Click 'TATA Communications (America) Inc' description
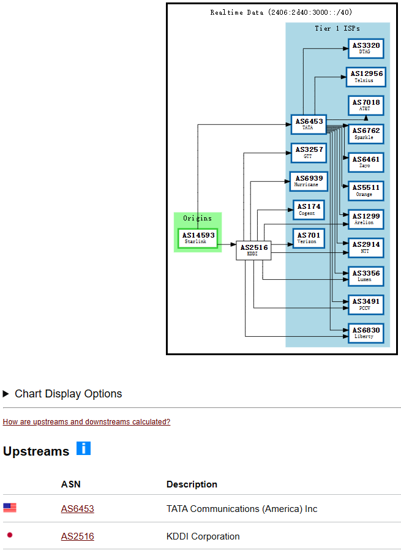The height and width of the screenshot is (553, 401). coord(242,509)
